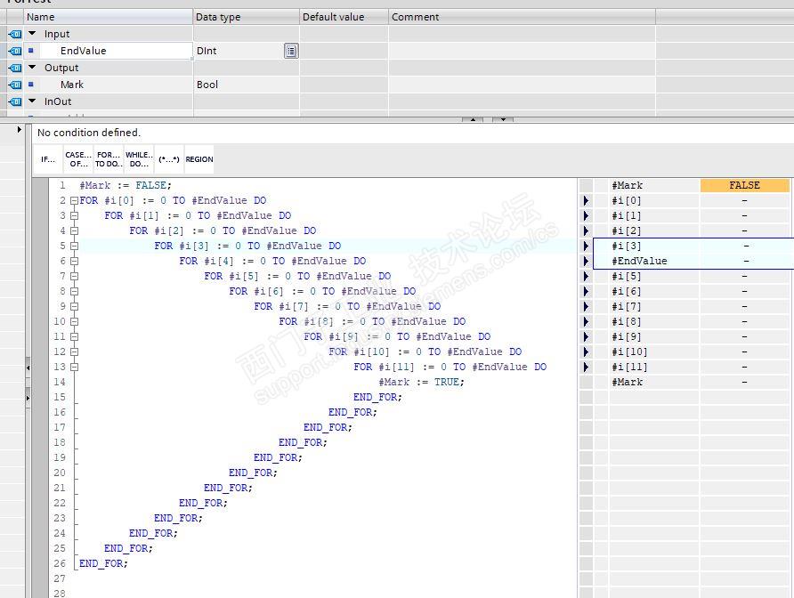This screenshot has width=794, height=598.
Task: Click the right-pointing side panel arrow
Action: pos(28,398)
